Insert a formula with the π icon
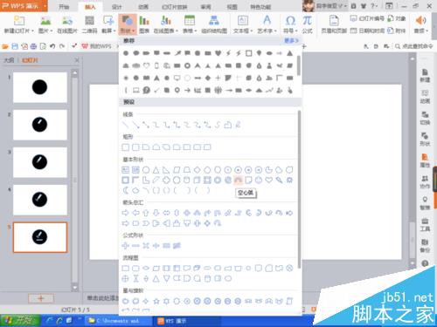Image resolution: width=437 pixels, height=327 pixels. point(307,24)
